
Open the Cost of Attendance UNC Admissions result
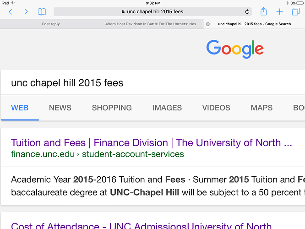(141, 226)
